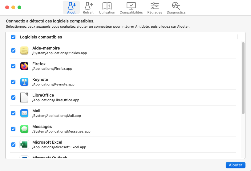Click the LibreOffice document icon

pyautogui.click(x=24, y=97)
